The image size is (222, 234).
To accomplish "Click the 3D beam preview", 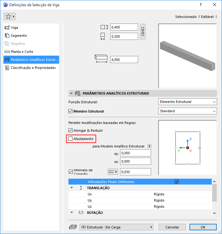I will (x=187, y=56).
